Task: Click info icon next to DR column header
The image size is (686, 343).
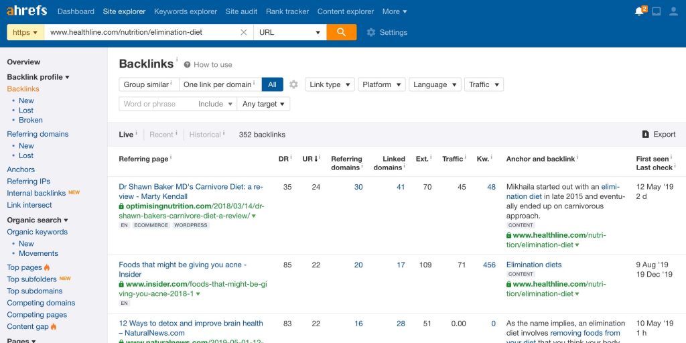Action: click(291, 157)
